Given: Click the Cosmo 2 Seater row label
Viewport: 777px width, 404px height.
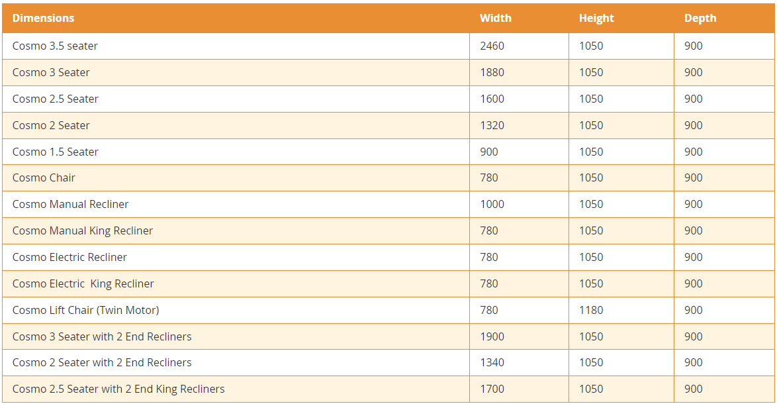Looking at the screenshot, I should point(51,125).
